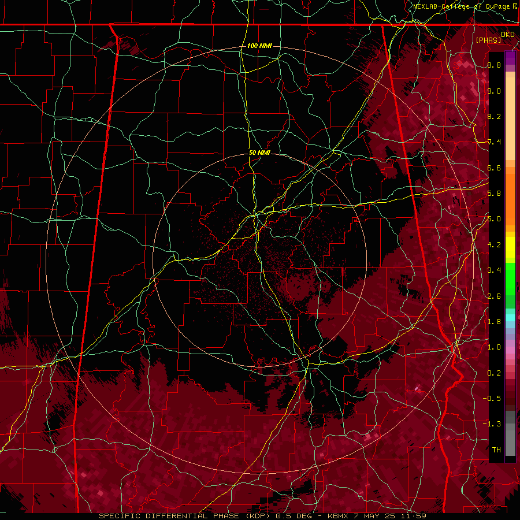Click the 5.8 value on the color scale

click(x=494, y=193)
